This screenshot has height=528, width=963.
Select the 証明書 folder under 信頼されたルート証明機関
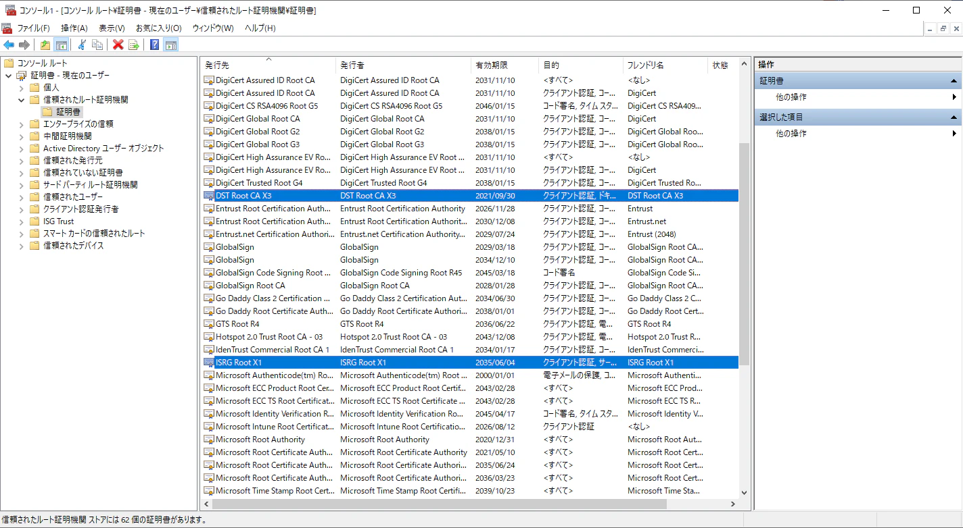68,111
